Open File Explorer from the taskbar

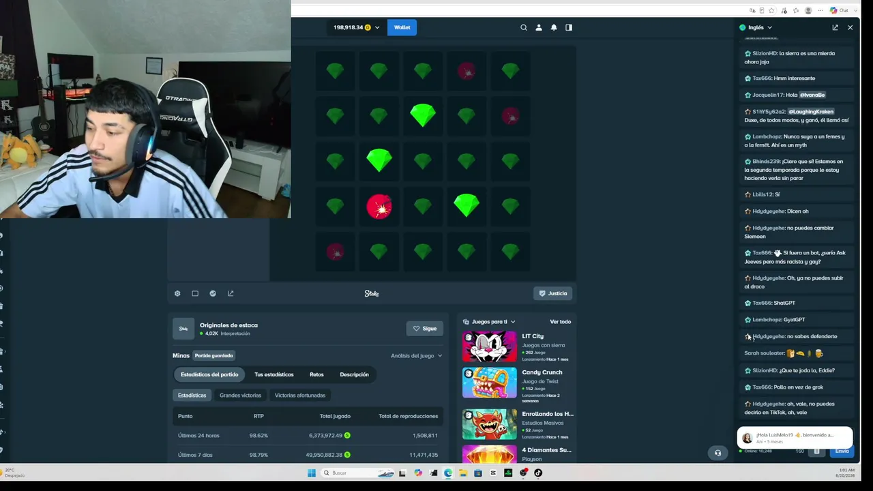(463, 473)
